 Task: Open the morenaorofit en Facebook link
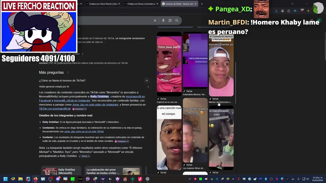tap(92, 99)
